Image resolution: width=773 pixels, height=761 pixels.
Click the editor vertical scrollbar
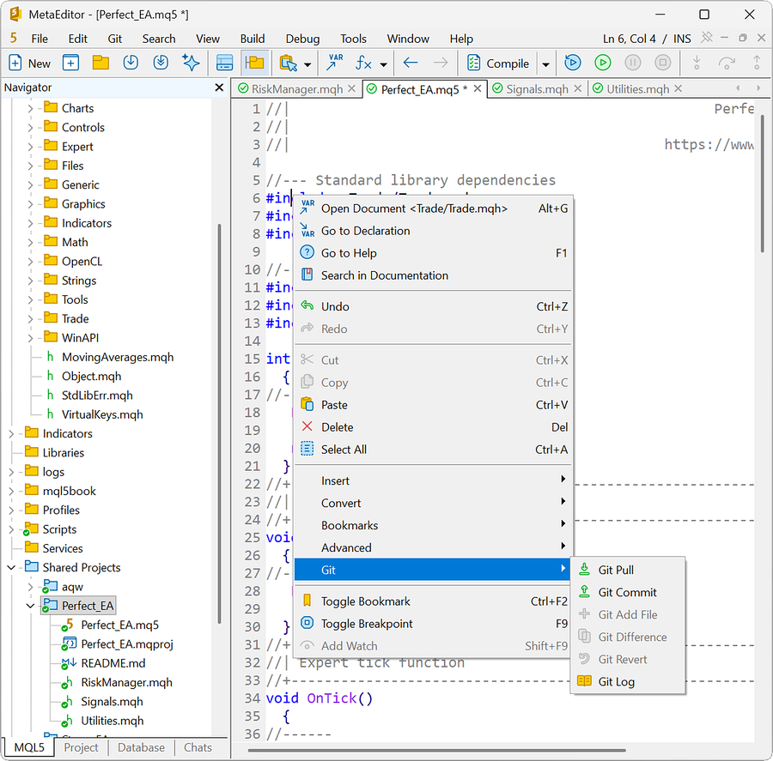762,183
